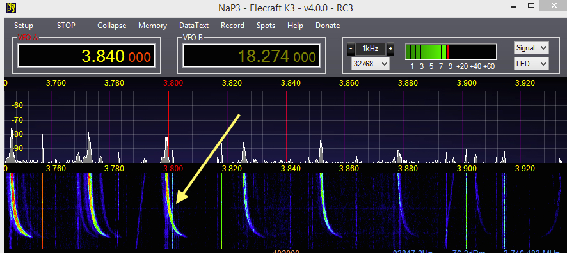Click 3.880 label on waterfall scale
The image size is (567, 253).
[408, 168]
